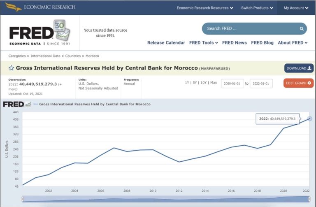The height and width of the screenshot is (207, 316).
Task: Click the FRED logo in graph legend
Action: [17, 104]
